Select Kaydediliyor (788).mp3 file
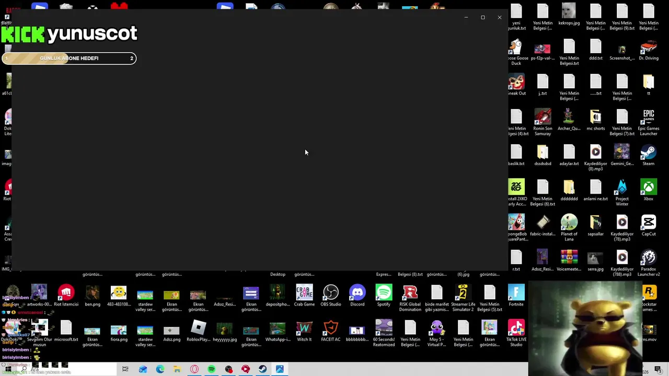The width and height of the screenshot is (669, 376). pyautogui.click(x=622, y=263)
